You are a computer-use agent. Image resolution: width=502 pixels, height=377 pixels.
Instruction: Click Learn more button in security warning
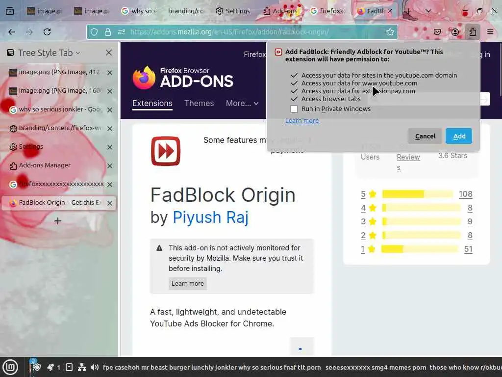188,284
